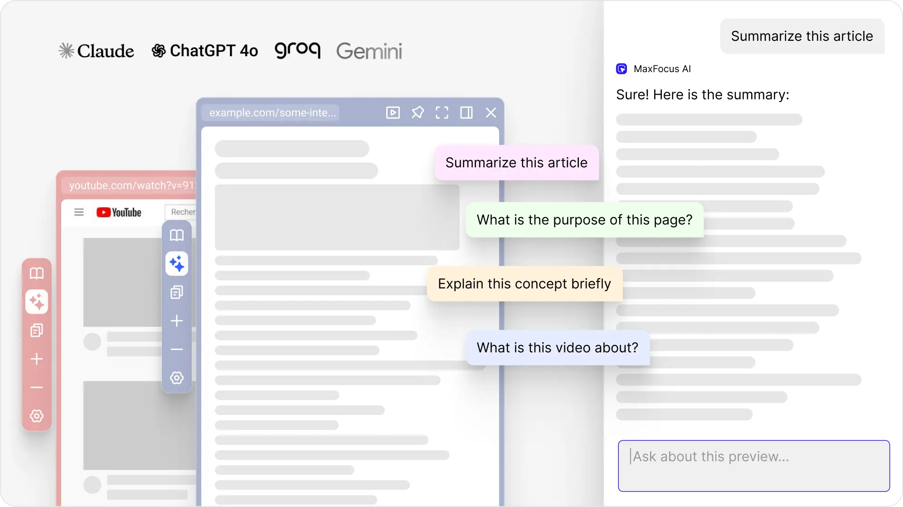
Task: Click the red settings gear icon
Action: tap(36, 415)
